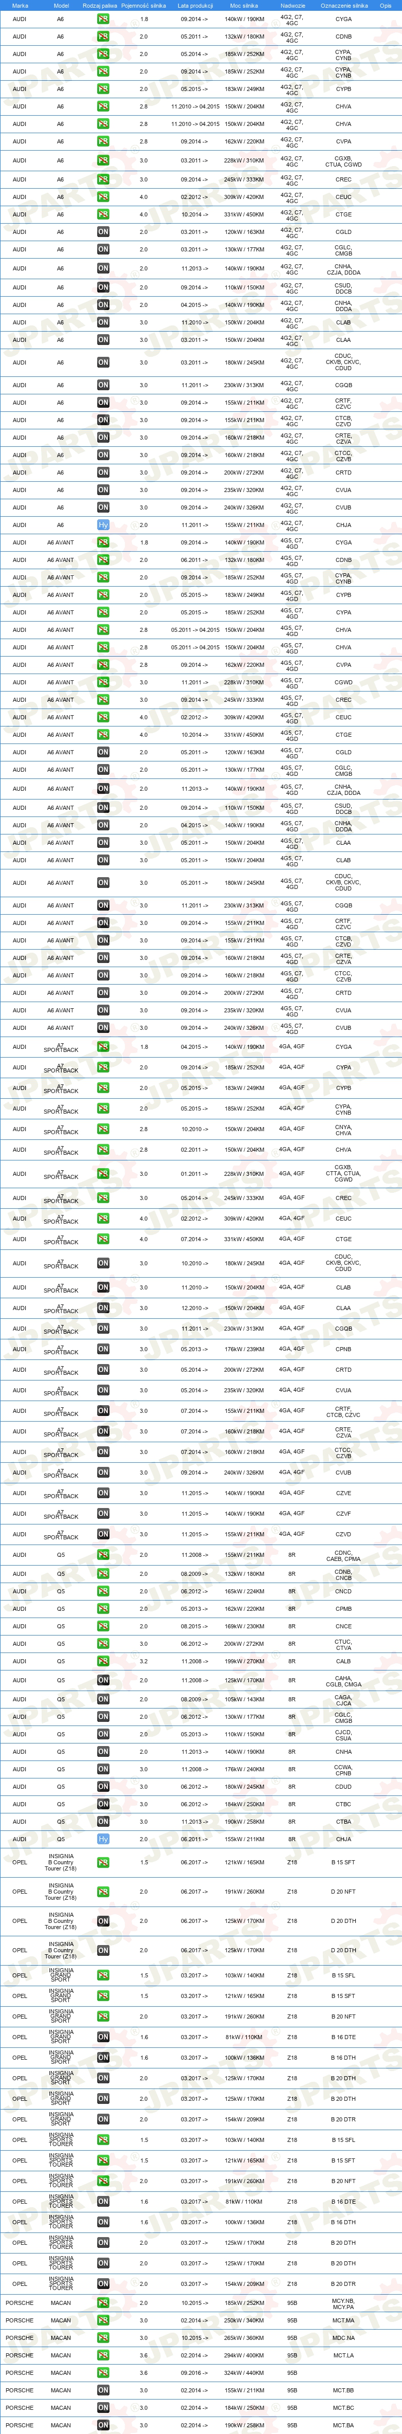Screen dimensions: 402x2434
Task: Click power 265kW / 360KM in Macan MDC.NA row
Action: (x=244, y=2338)
